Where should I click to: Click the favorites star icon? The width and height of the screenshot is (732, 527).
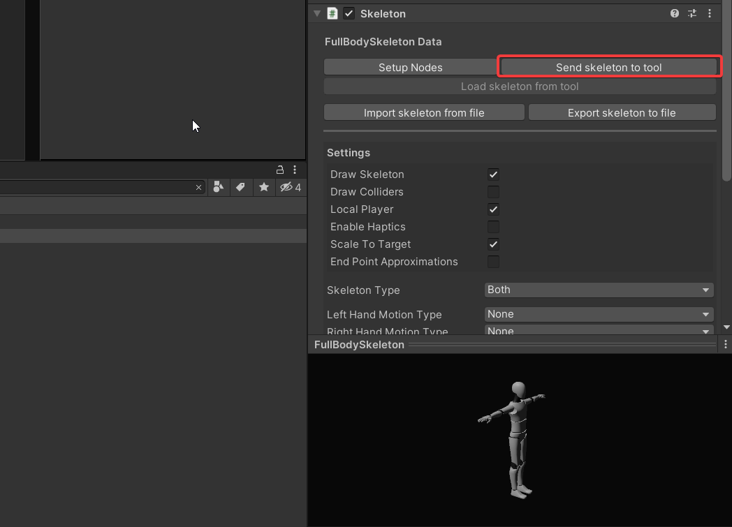click(263, 187)
